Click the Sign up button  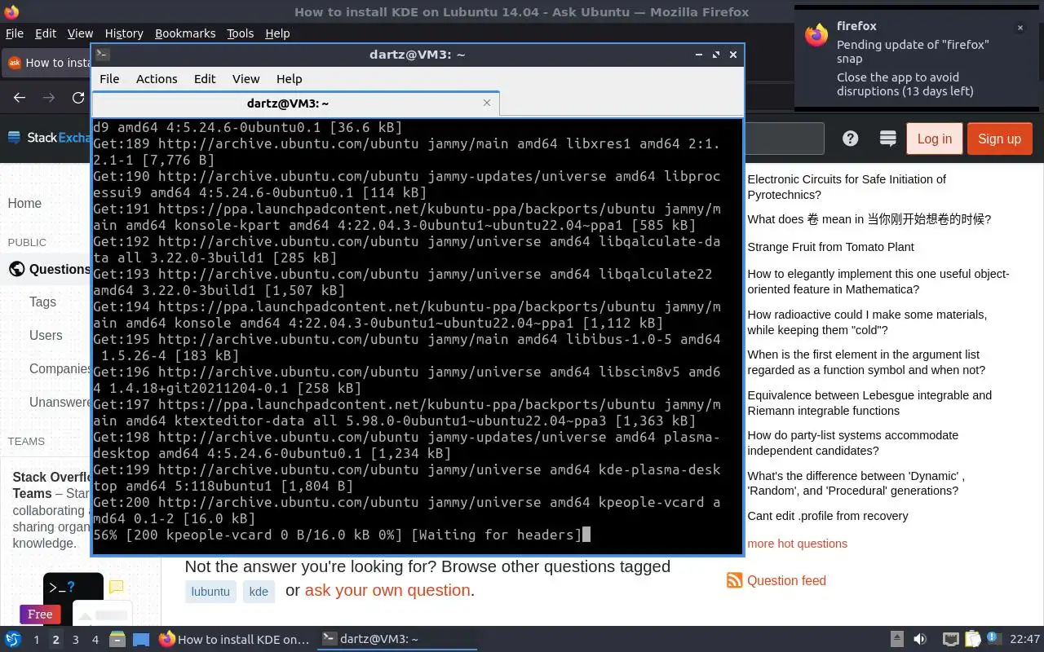point(999,139)
